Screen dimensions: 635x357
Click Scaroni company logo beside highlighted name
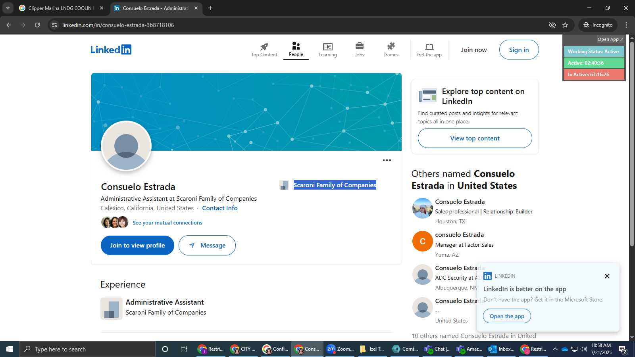pyautogui.click(x=284, y=185)
